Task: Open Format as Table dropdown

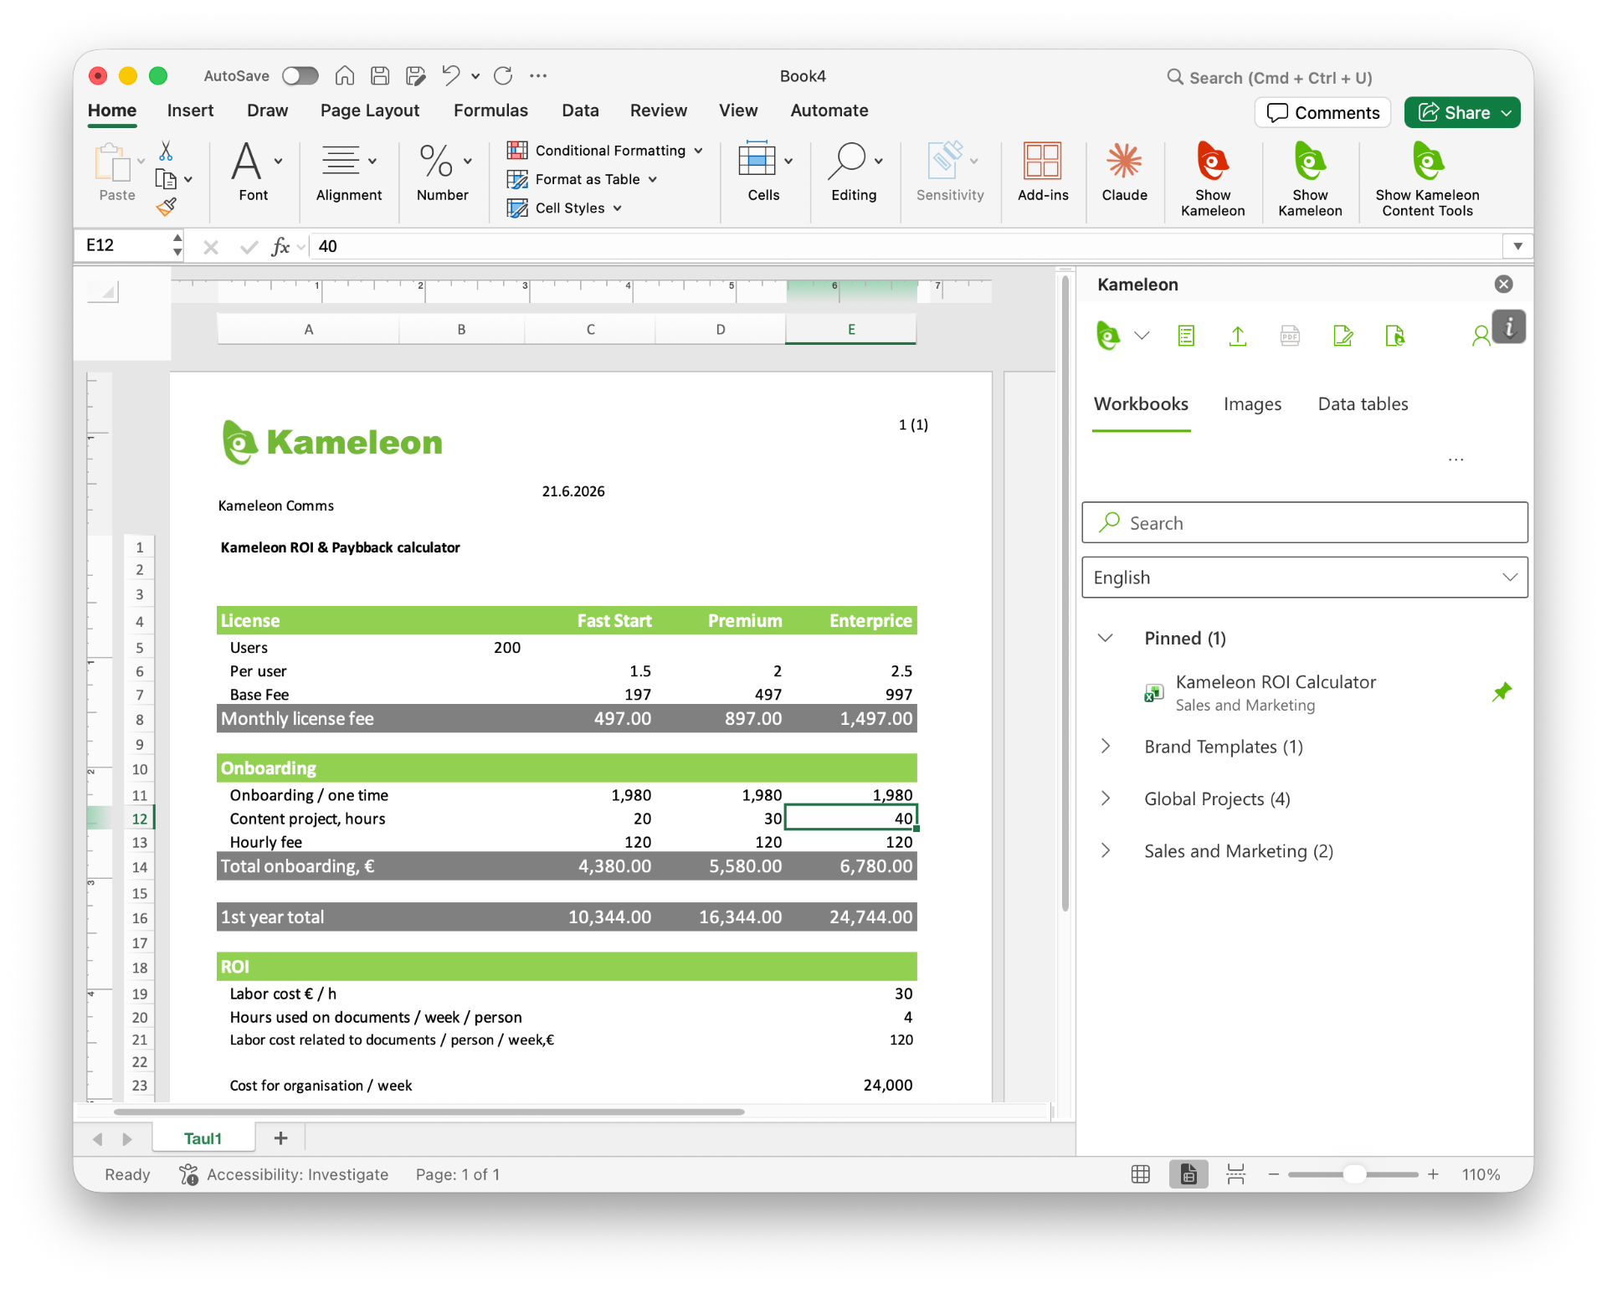Action: pos(582,179)
